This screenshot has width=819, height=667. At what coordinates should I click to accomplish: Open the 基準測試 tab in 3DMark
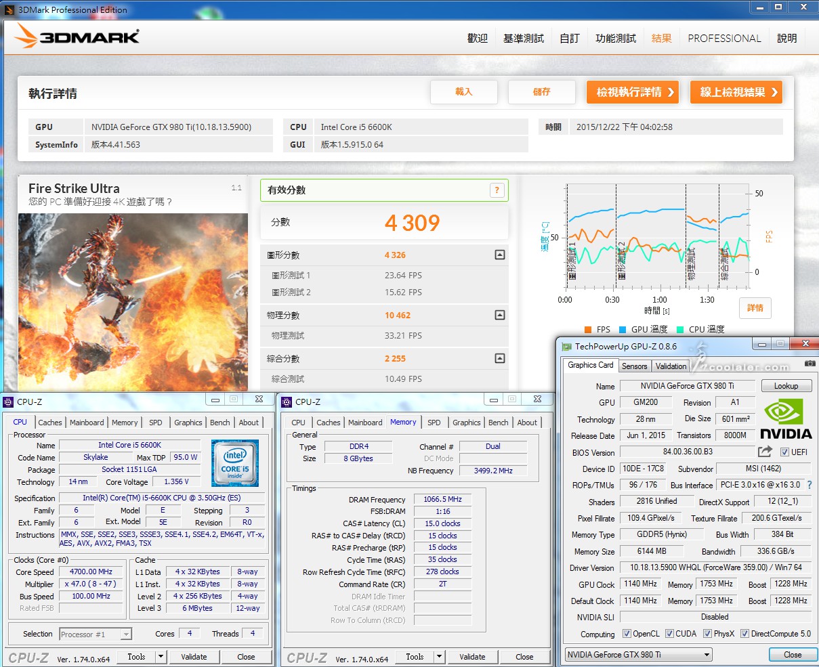coord(524,39)
